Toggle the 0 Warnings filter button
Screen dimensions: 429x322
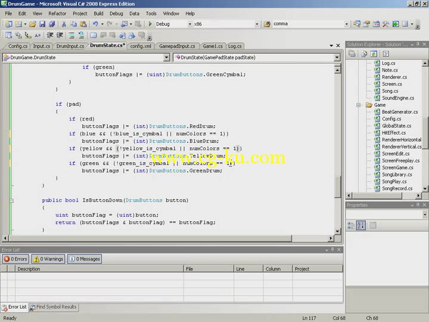[x=48, y=259]
